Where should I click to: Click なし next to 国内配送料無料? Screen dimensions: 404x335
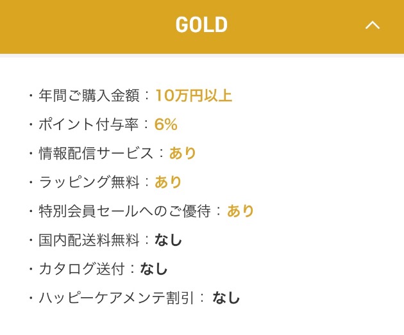[168, 240]
